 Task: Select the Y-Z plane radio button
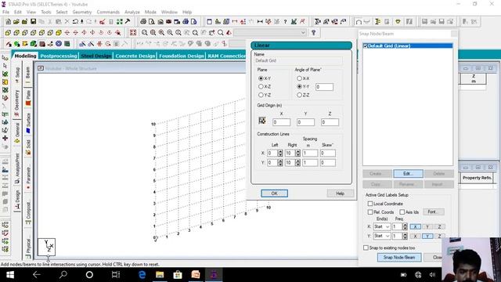pyautogui.click(x=261, y=95)
